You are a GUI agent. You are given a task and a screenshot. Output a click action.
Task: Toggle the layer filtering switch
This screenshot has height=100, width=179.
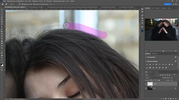[x=175, y=75]
